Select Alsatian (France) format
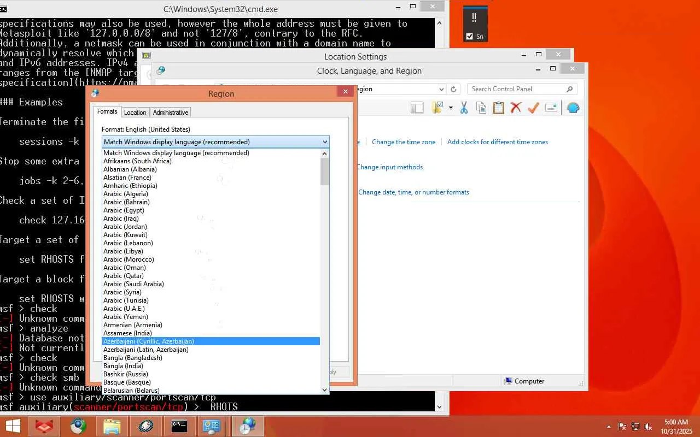700x437 pixels. pyautogui.click(x=211, y=178)
